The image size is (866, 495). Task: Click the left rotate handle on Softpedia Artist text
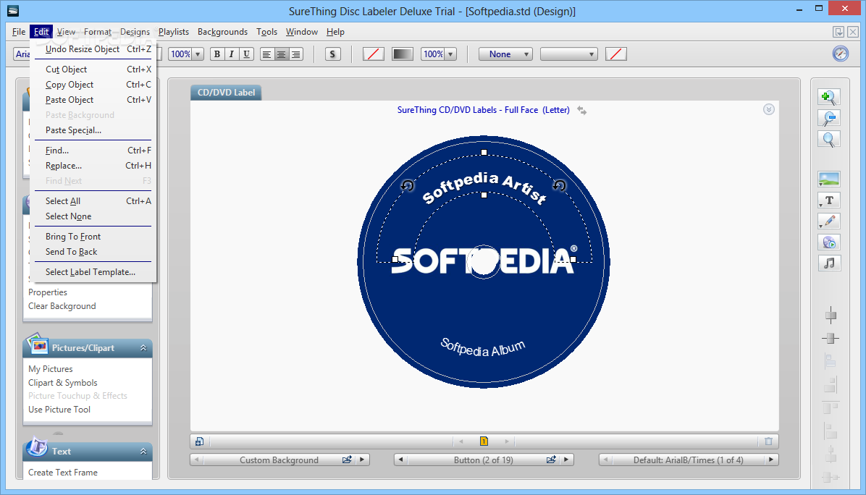(408, 185)
